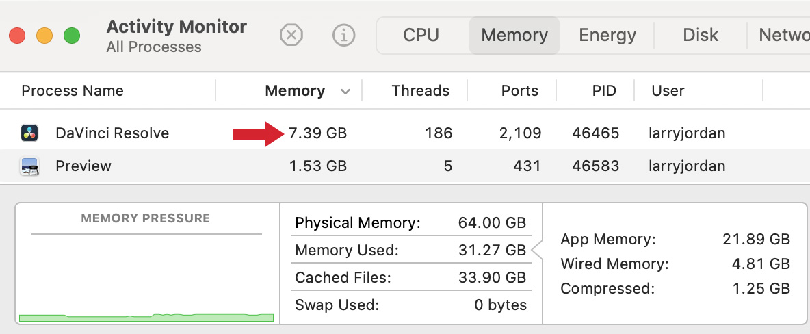Open the Energy tab

pyautogui.click(x=607, y=35)
